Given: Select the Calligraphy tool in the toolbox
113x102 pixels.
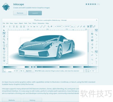Looking at the screenshot, I should pos(4,61).
